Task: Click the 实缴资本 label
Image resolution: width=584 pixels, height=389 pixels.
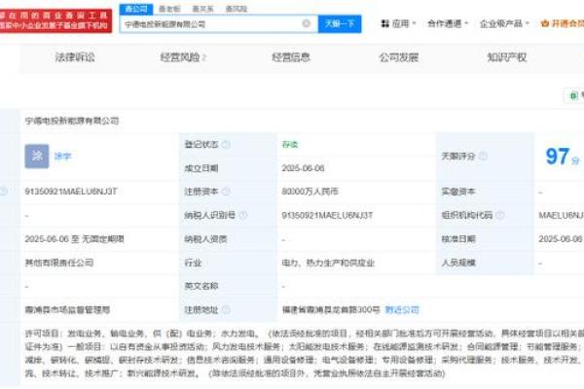Action: click(x=458, y=192)
